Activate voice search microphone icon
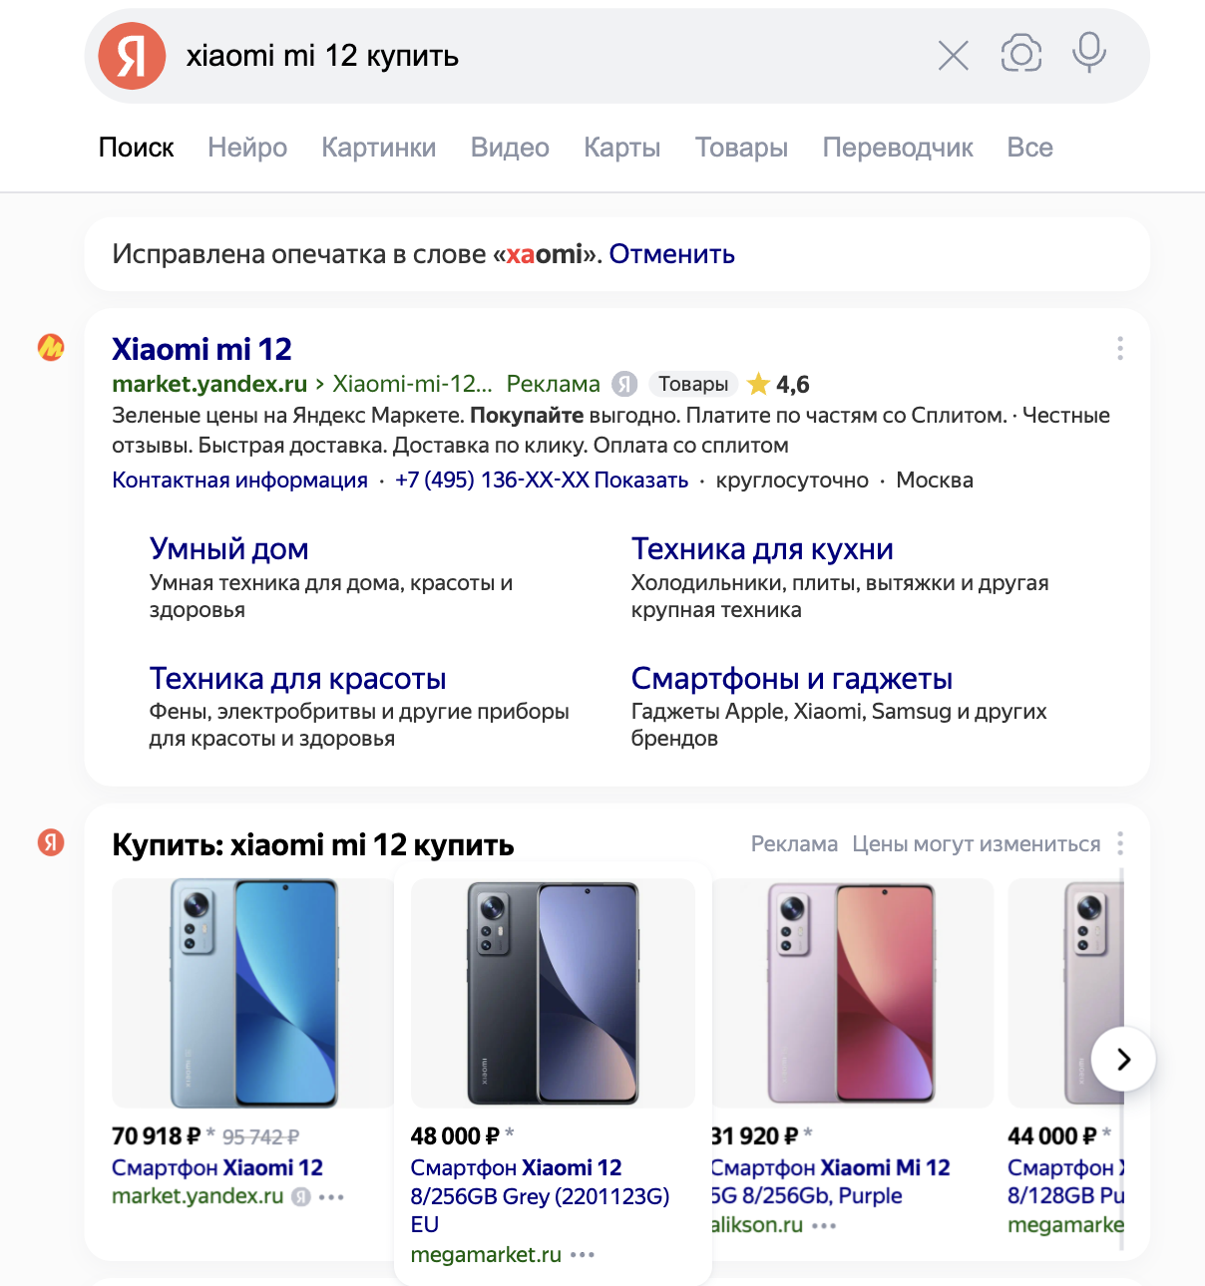The width and height of the screenshot is (1205, 1286). 1089,53
